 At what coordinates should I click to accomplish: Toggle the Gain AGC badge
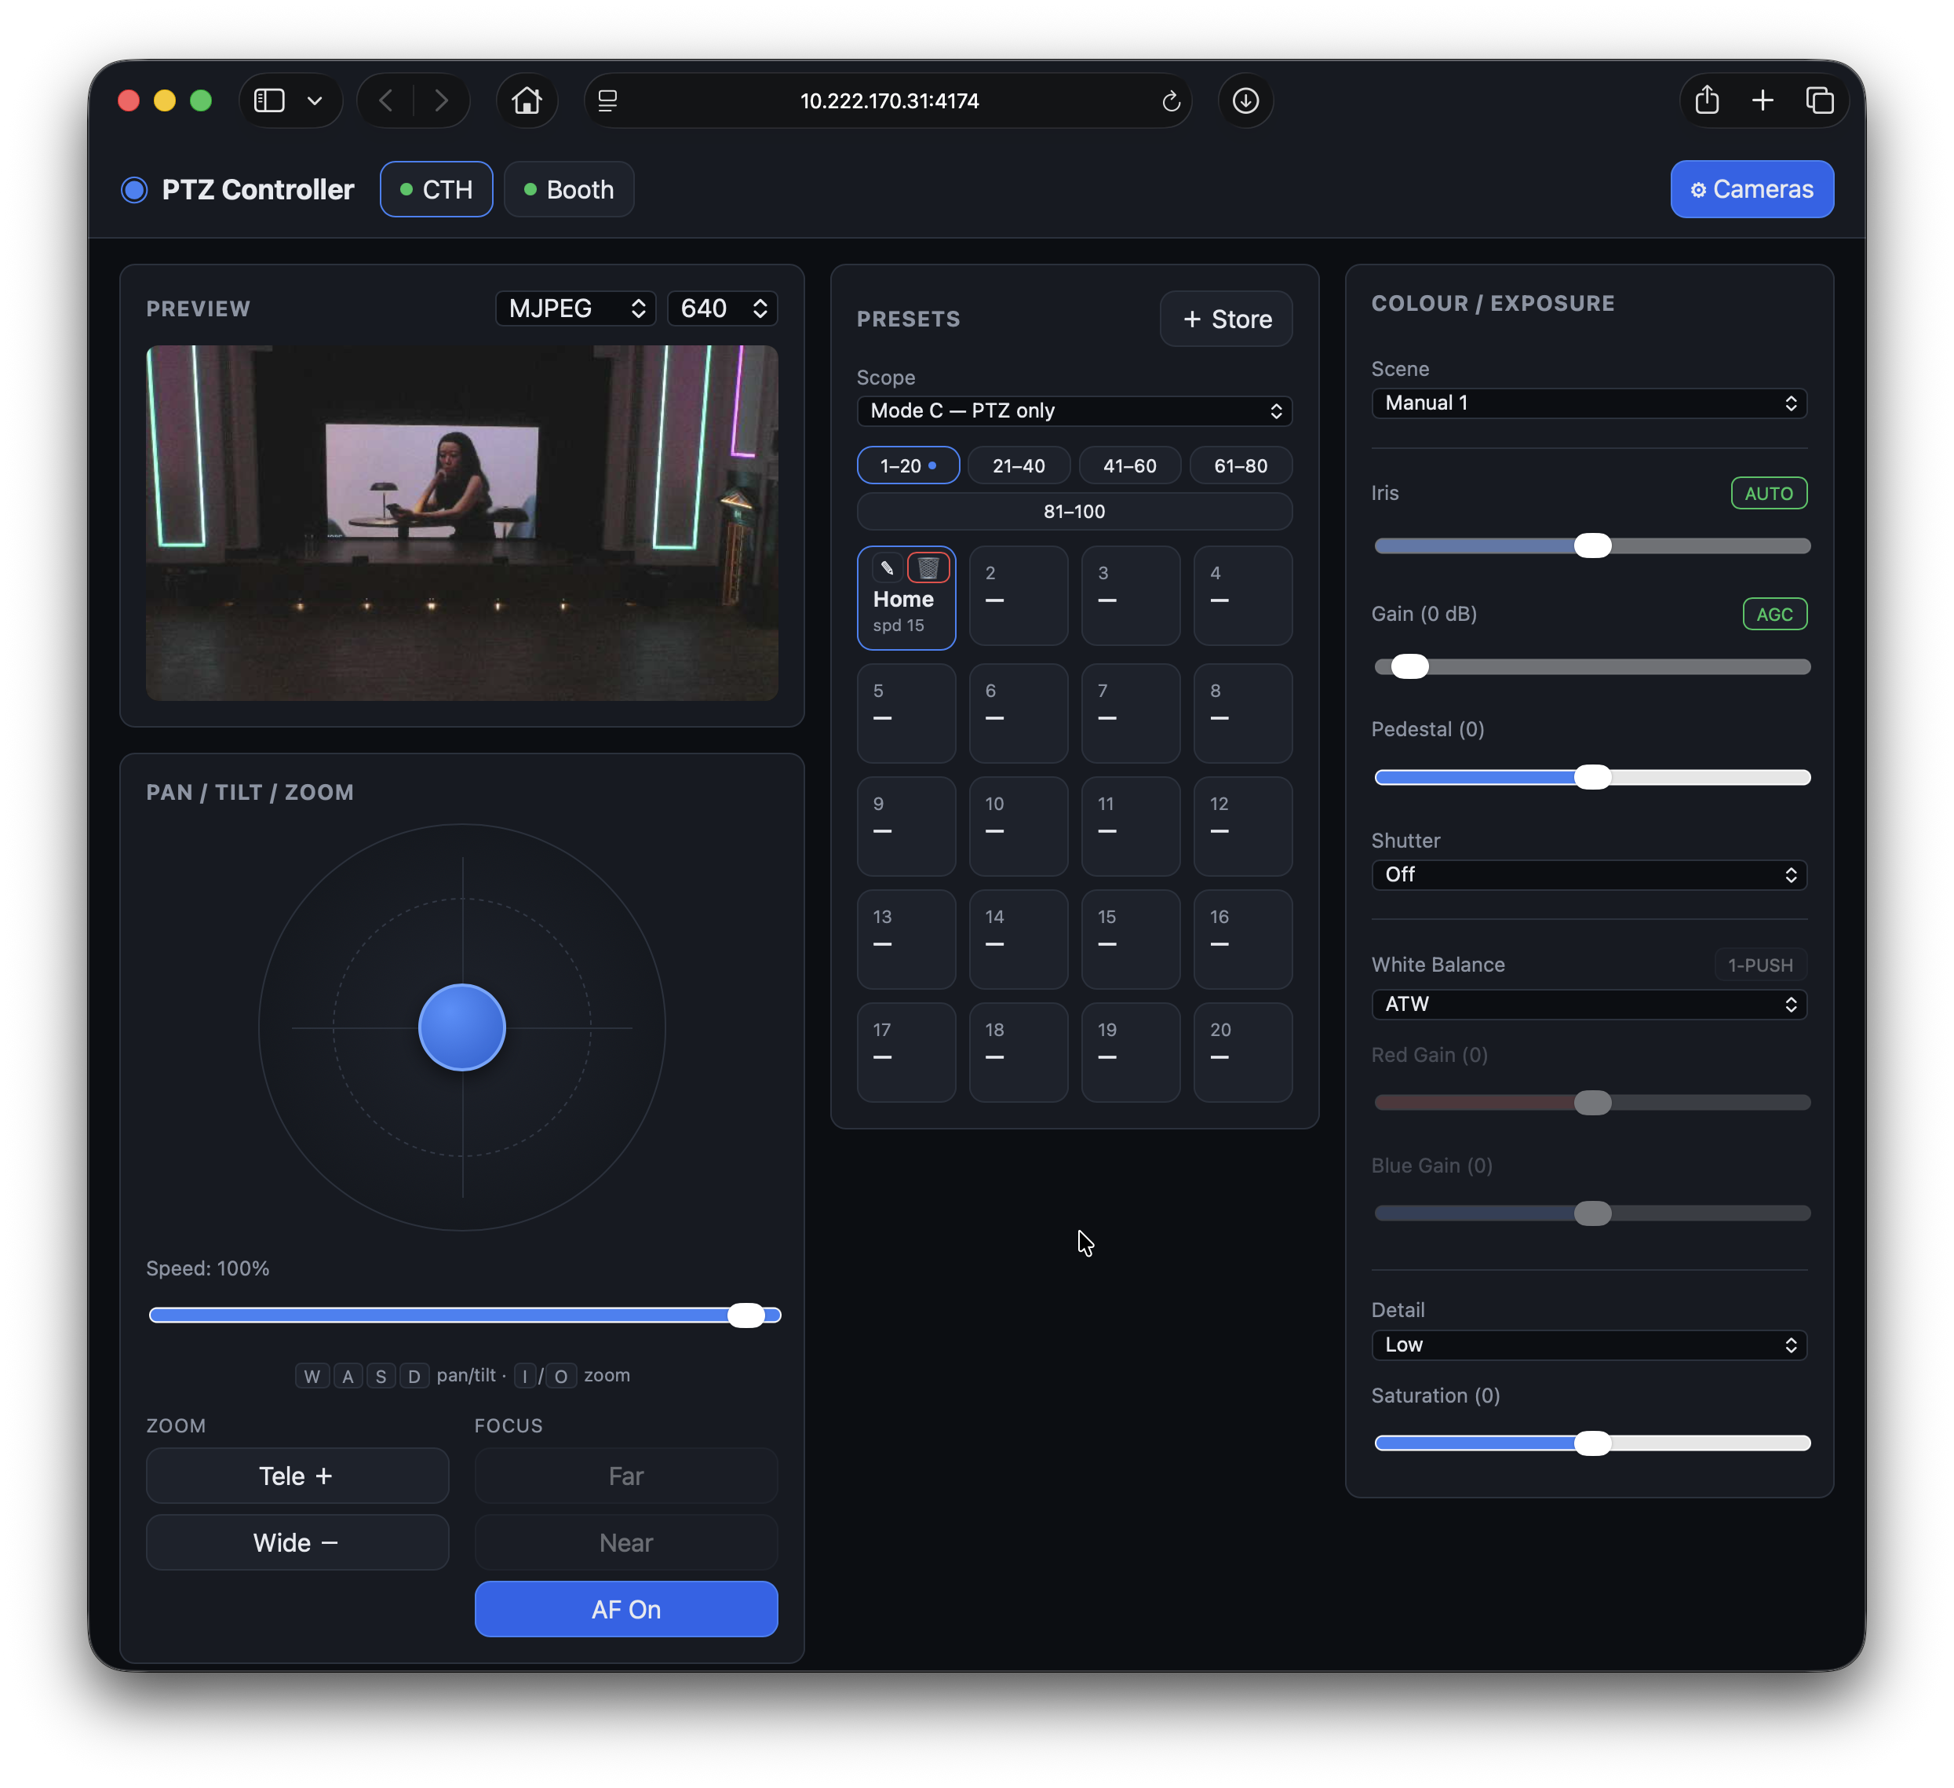(x=1775, y=615)
